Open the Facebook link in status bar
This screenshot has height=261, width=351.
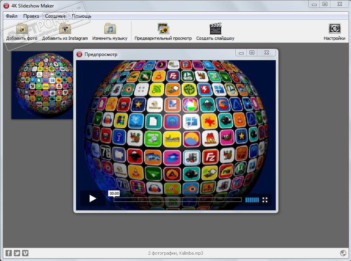pos(9,253)
